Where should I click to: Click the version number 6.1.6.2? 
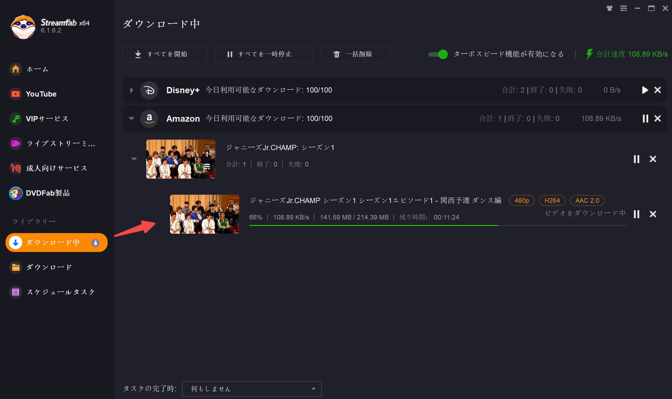coord(51,30)
